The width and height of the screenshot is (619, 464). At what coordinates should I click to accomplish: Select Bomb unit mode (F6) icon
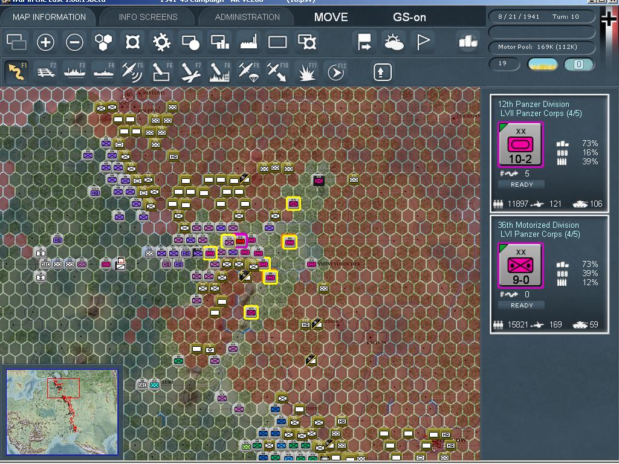click(x=161, y=72)
